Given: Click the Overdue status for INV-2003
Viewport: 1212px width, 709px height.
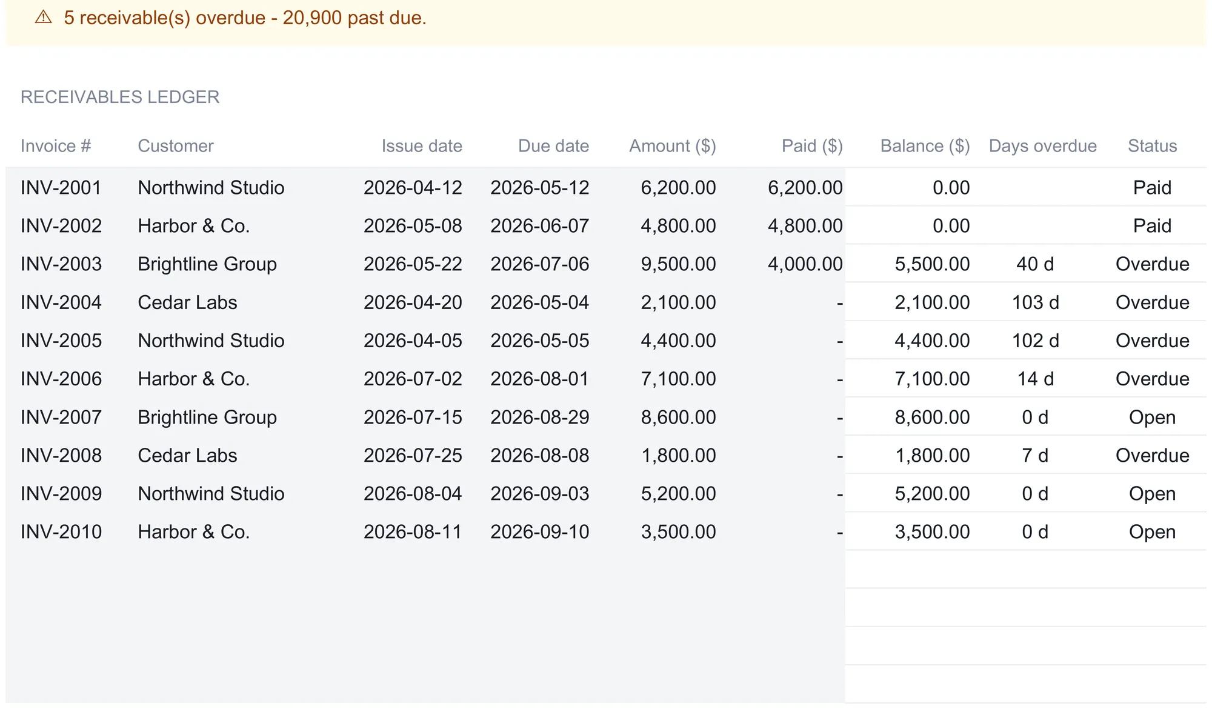Looking at the screenshot, I should (x=1152, y=264).
